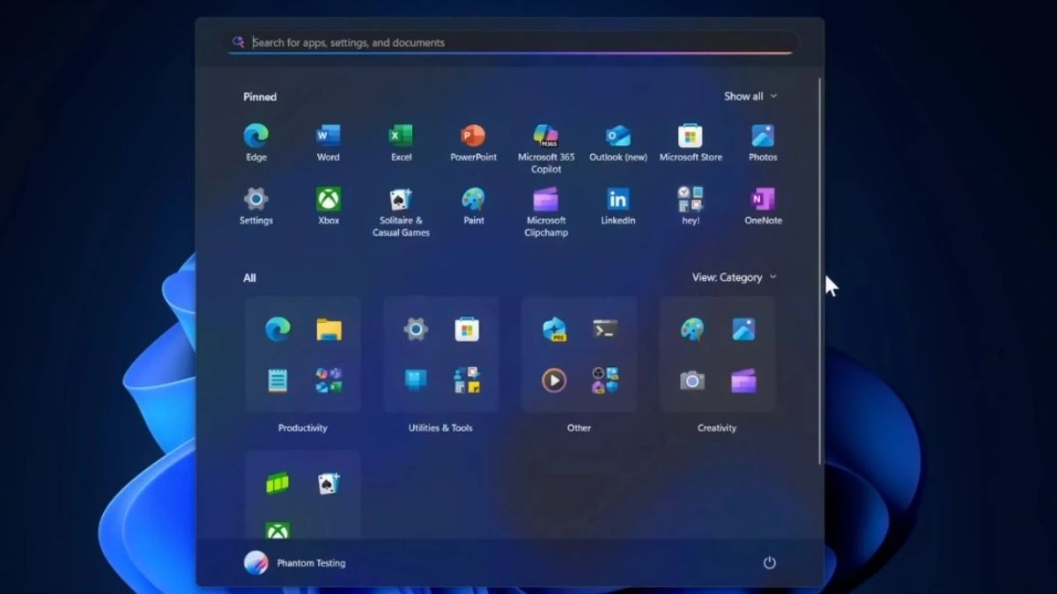This screenshot has width=1057, height=594.
Task: Click the Creativity category label
Action: (x=717, y=428)
